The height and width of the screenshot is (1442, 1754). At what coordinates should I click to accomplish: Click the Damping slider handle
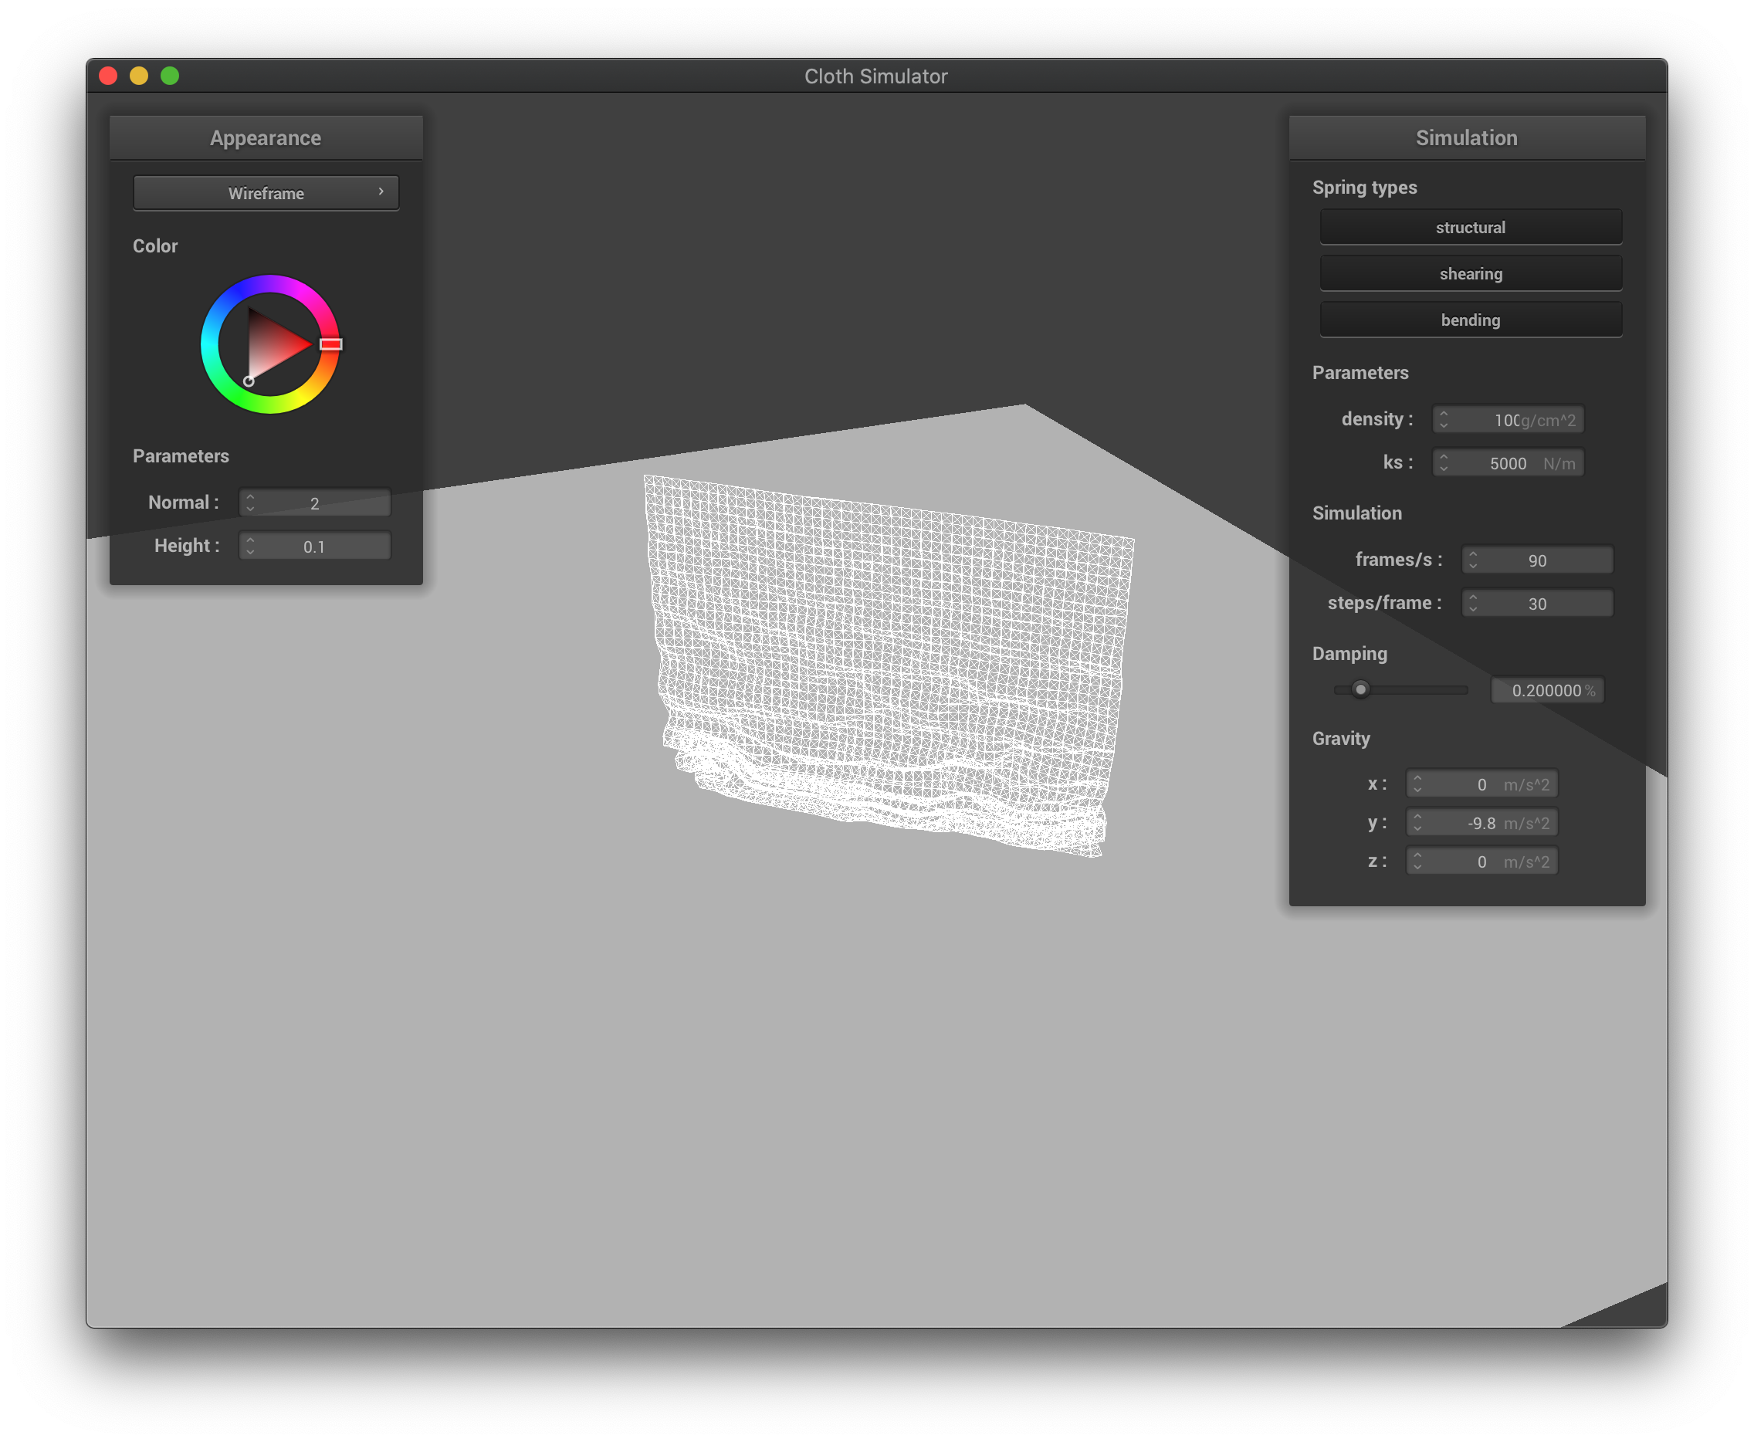pos(1360,689)
